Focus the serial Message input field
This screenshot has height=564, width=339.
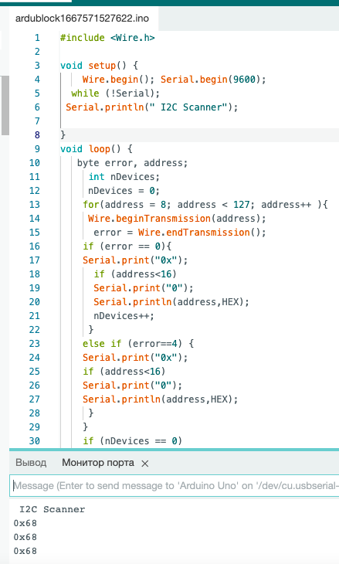tap(175, 486)
